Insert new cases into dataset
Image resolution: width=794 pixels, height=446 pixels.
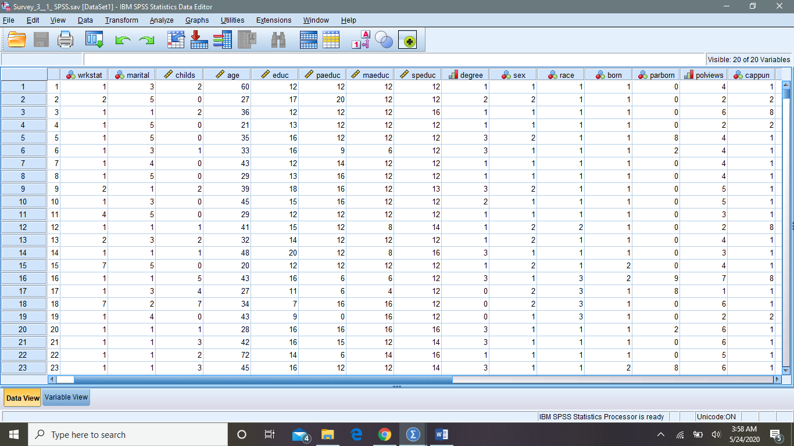click(307, 39)
